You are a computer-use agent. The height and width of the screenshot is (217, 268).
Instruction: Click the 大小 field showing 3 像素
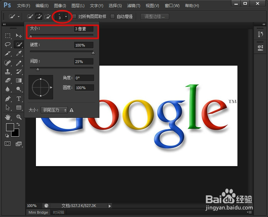84,29
